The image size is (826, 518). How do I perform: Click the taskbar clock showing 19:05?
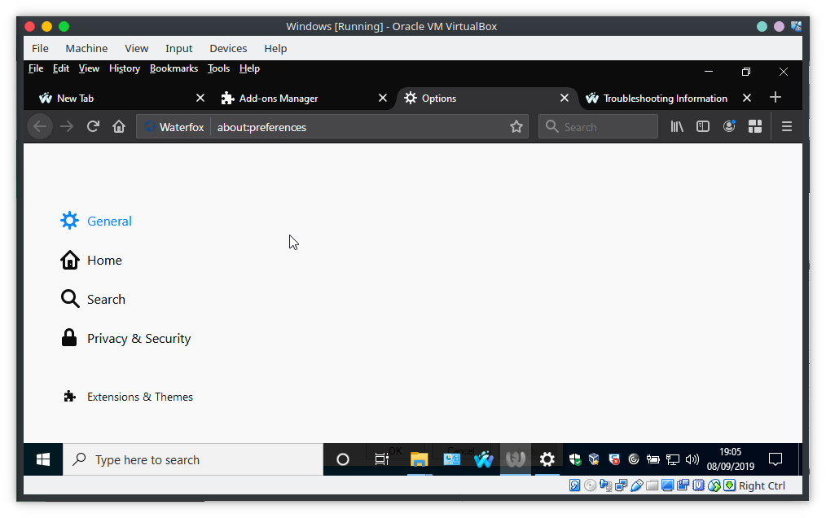(x=730, y=459)
